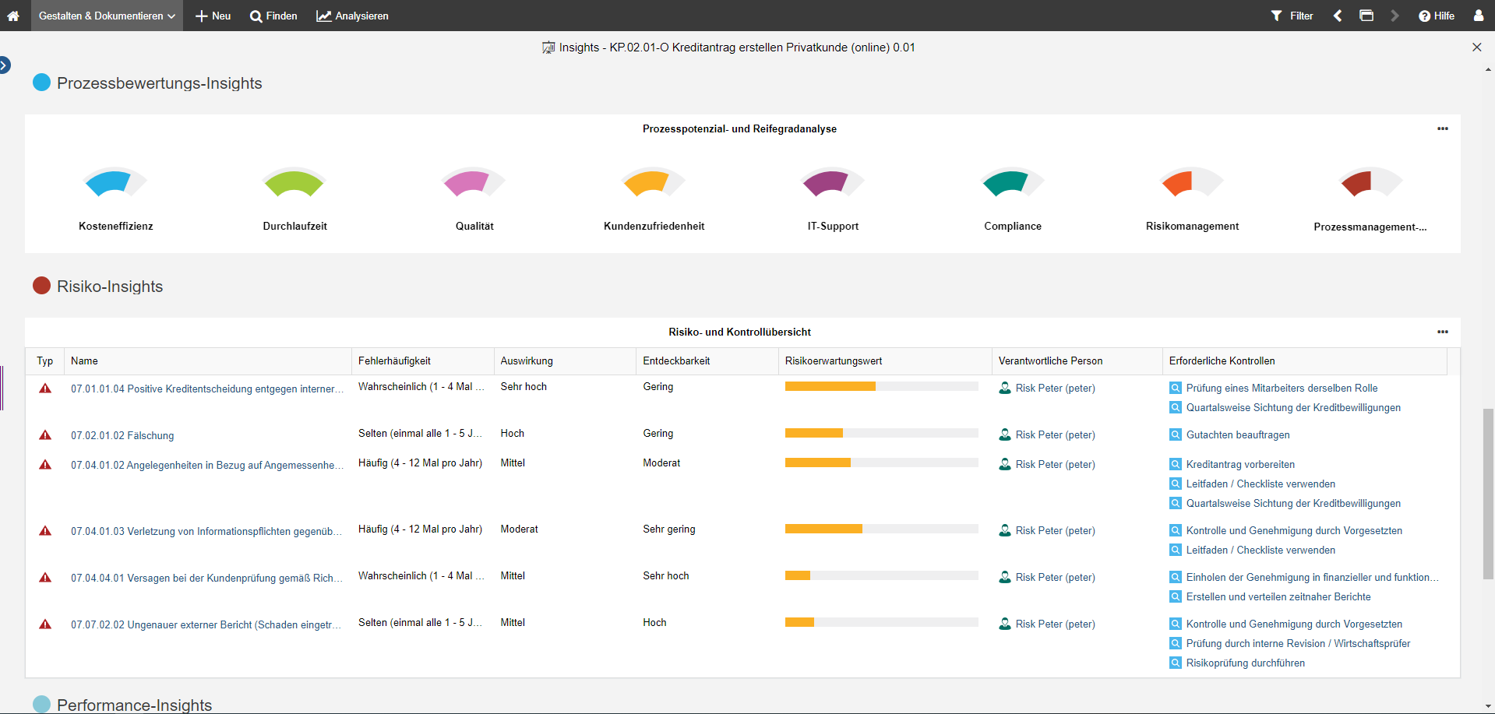Open risk 07.04.04.01 Versagen bei der Kundenprüfung
This screenshot has height=714, width=1495.
click(206, 578)
